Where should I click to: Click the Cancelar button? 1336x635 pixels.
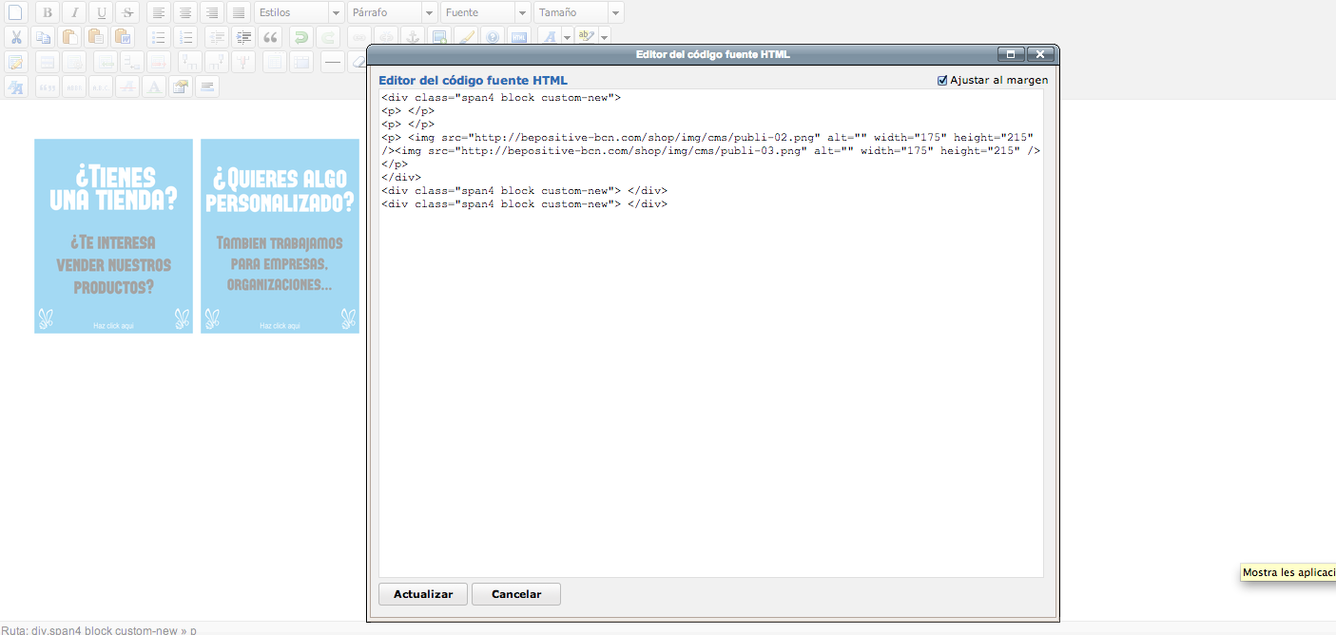516,594
